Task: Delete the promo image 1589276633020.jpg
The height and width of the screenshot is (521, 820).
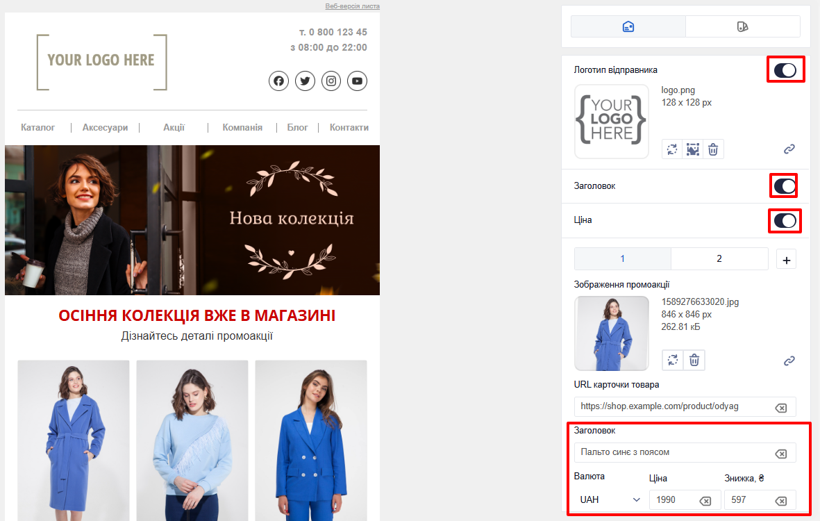Action: [694, 360]
